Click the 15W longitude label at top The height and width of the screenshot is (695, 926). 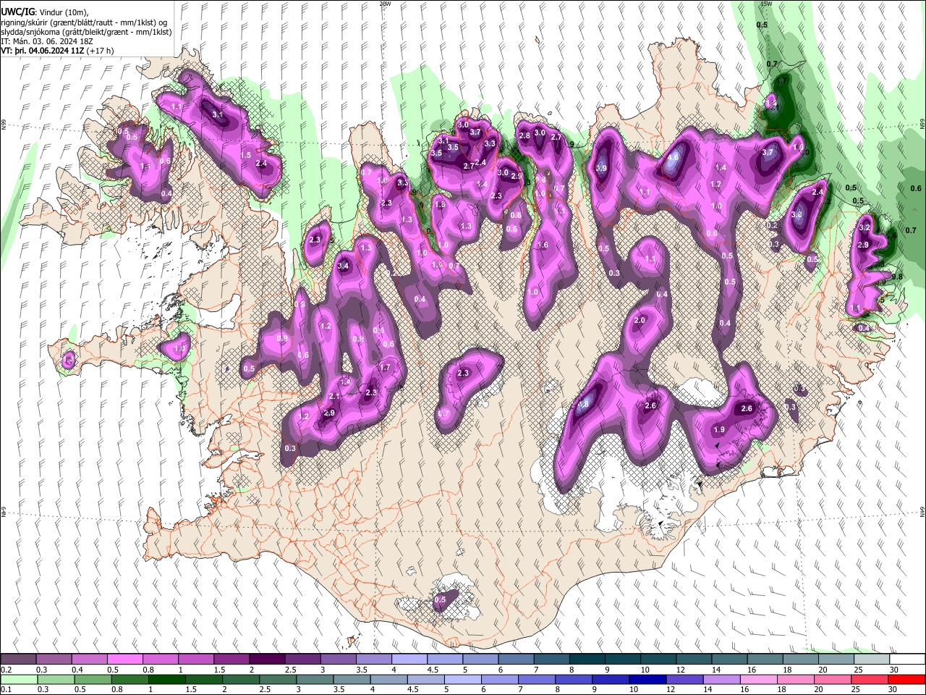[765, 4]
